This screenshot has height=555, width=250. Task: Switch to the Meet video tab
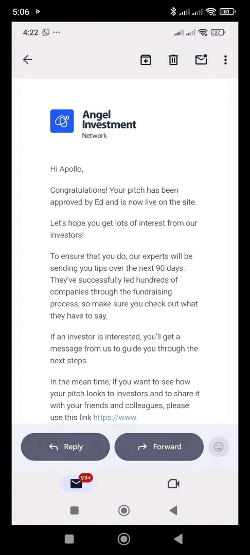[173, 484]
